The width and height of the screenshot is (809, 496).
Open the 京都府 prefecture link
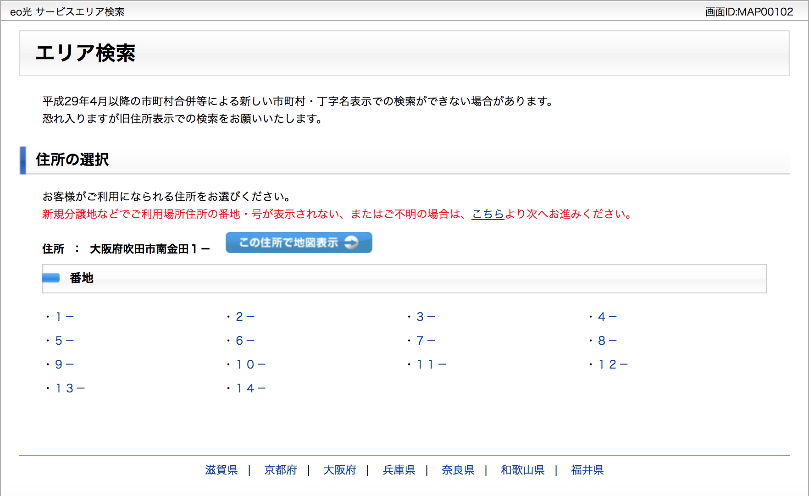pyautogui.click(x=280, y=470)
